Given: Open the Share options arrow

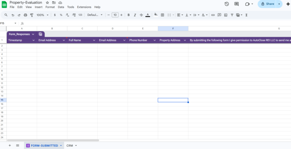Looking at the screenshot, I should (279, 4).
